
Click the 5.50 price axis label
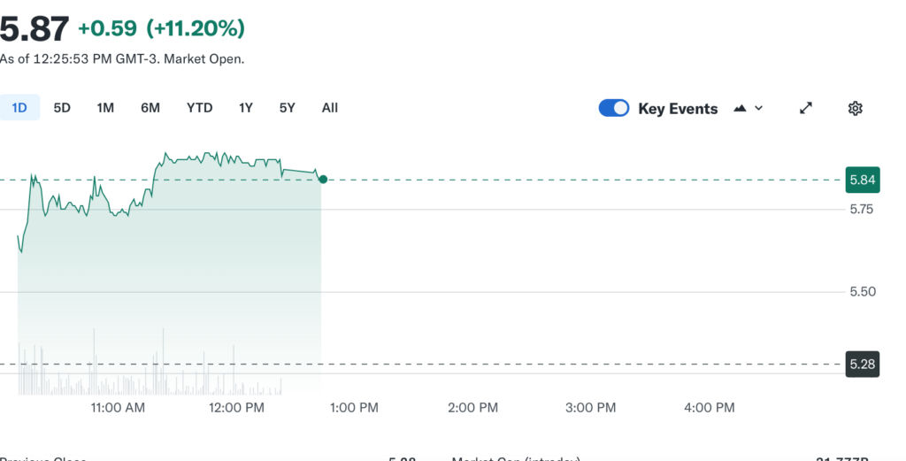[x=862, y=292]
